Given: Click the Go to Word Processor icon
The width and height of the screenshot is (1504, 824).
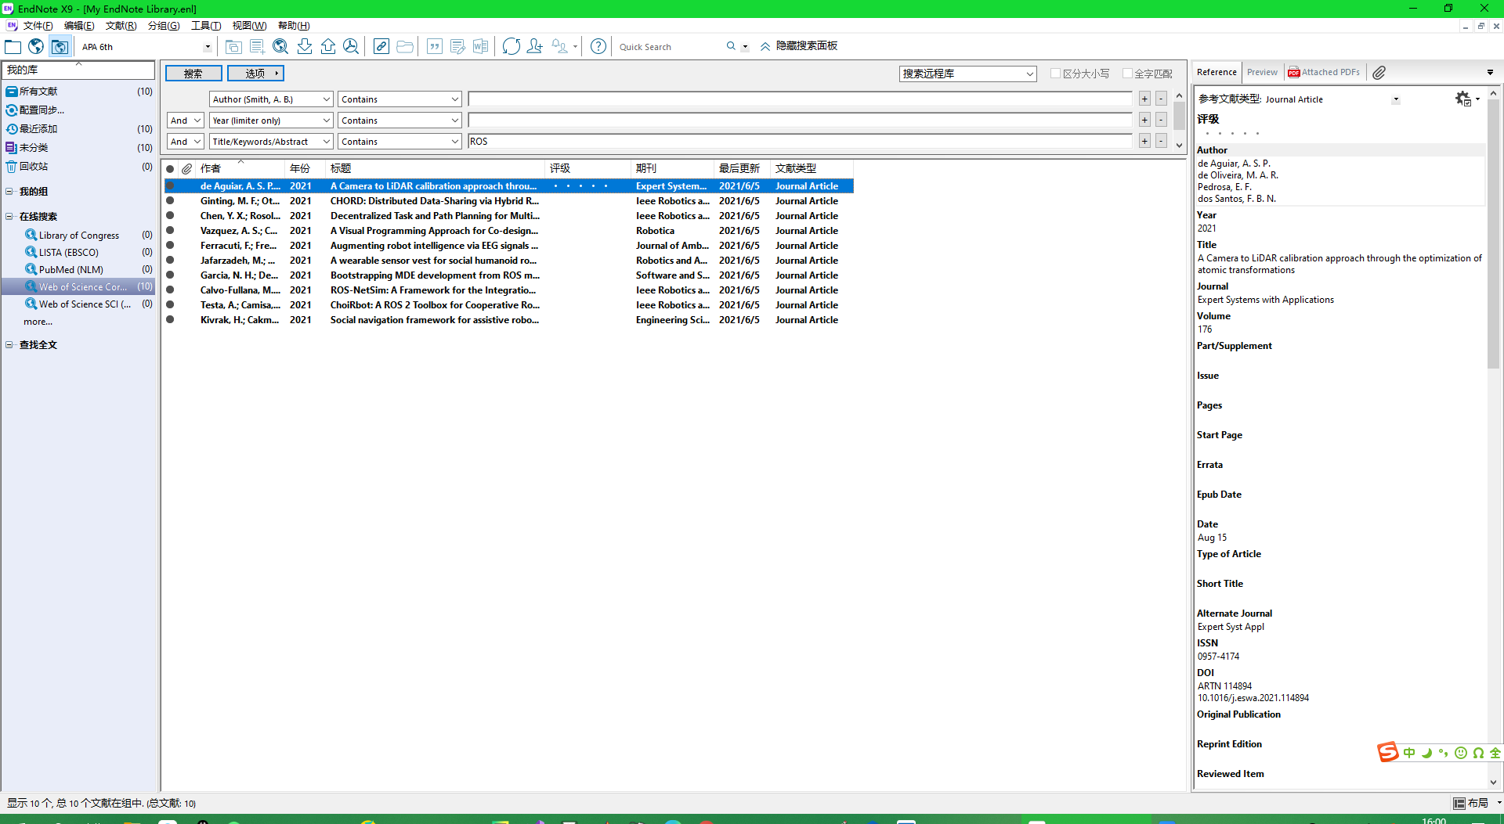Looking at the screenshot, I should (x=481, y=47).
